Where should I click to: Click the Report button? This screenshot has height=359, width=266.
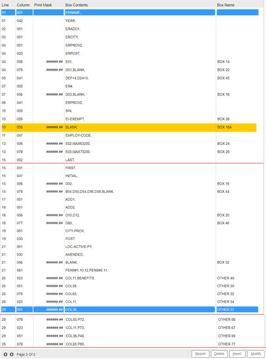[x=200, y=354]
